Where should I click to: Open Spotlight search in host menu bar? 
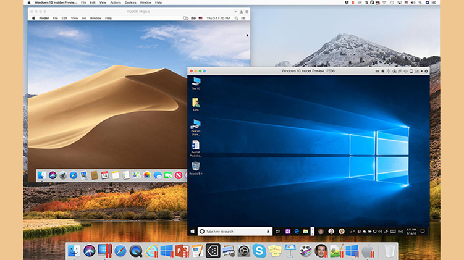[x=420, y=2]
